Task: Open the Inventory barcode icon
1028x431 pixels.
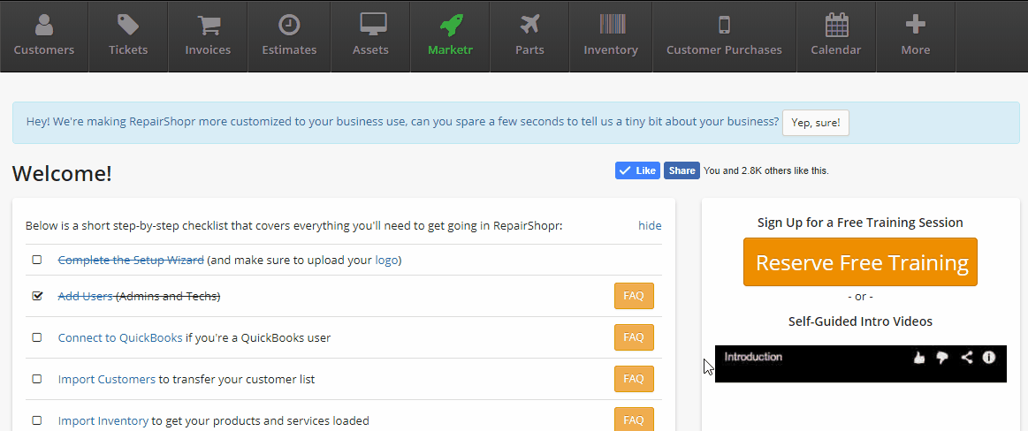Action: click(x=613, y=24)
